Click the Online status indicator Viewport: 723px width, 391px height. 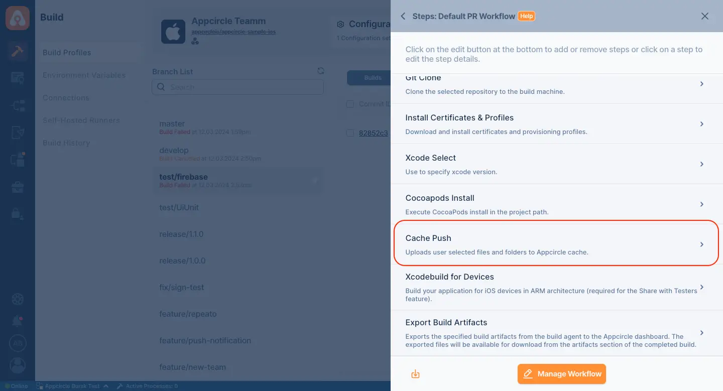pyautogui.click(x=16, y=386)
